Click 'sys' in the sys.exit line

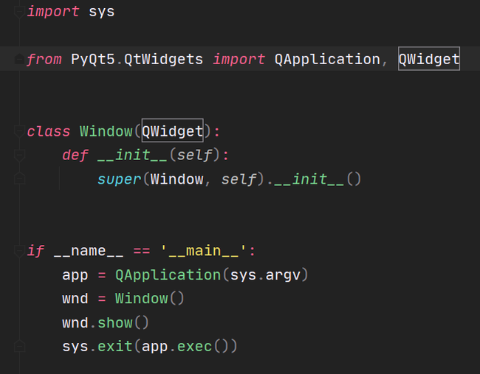click(x=75, y=347)
